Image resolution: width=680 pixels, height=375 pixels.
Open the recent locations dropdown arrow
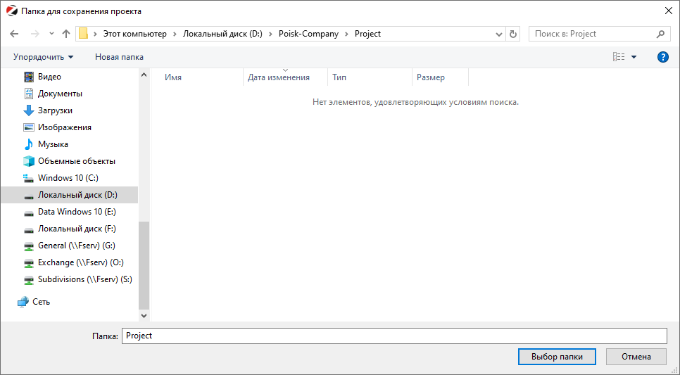click(51, 34)
